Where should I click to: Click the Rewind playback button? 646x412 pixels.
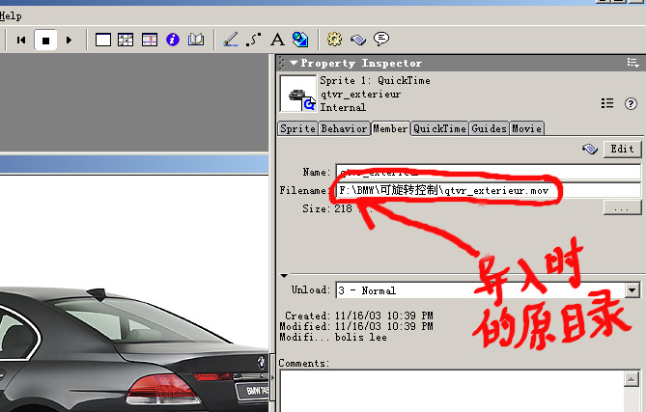point(21,40)
